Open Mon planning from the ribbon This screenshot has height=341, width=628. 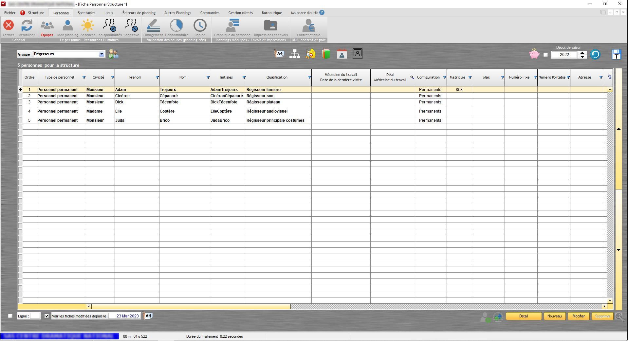click(x=68, y=25)
